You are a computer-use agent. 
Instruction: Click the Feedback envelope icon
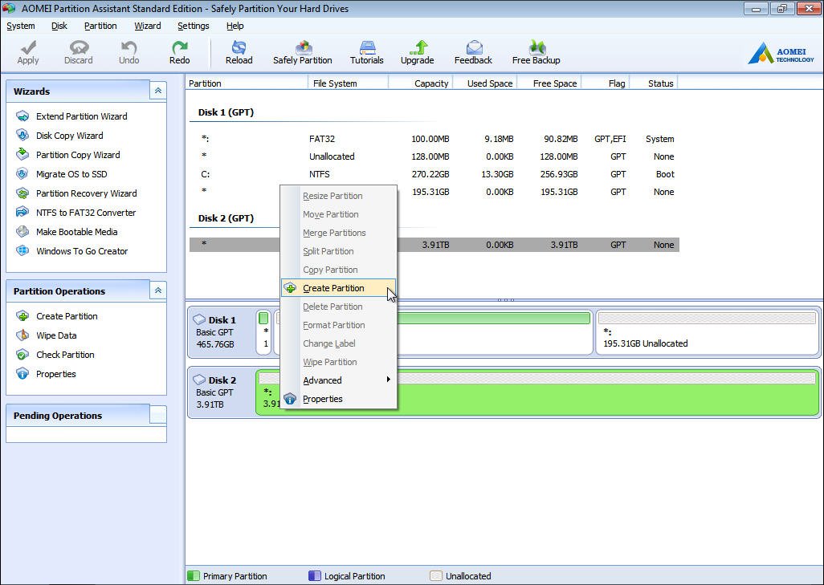click(473, 48)
